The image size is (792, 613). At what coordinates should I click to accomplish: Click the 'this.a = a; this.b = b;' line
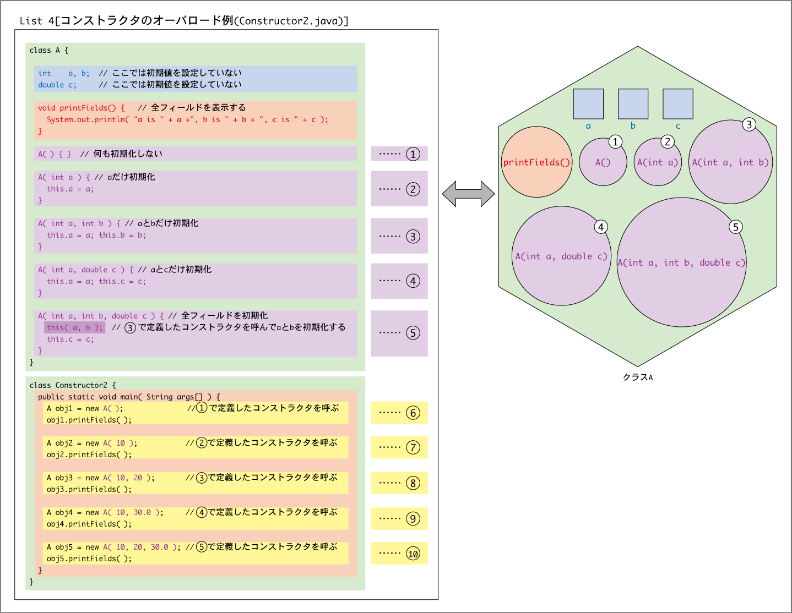coord(96,235)
